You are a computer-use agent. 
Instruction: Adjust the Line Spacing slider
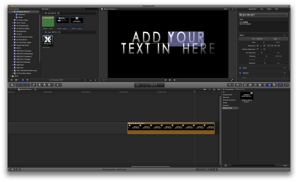262,53
